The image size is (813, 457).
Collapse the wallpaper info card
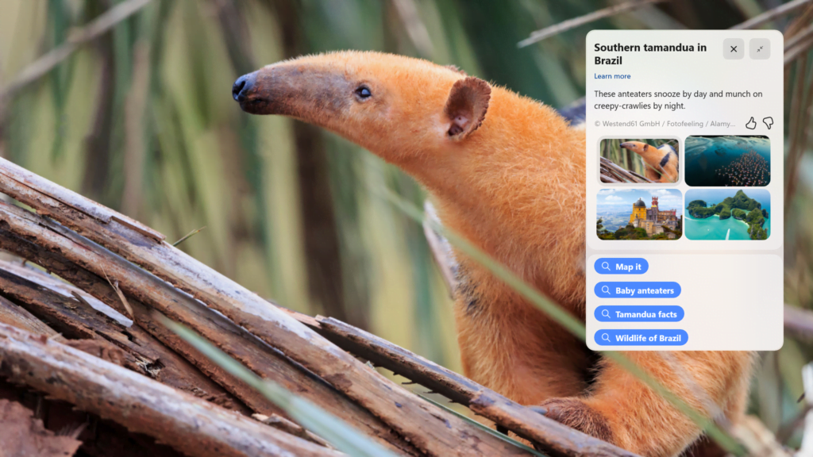coord(760,49)
